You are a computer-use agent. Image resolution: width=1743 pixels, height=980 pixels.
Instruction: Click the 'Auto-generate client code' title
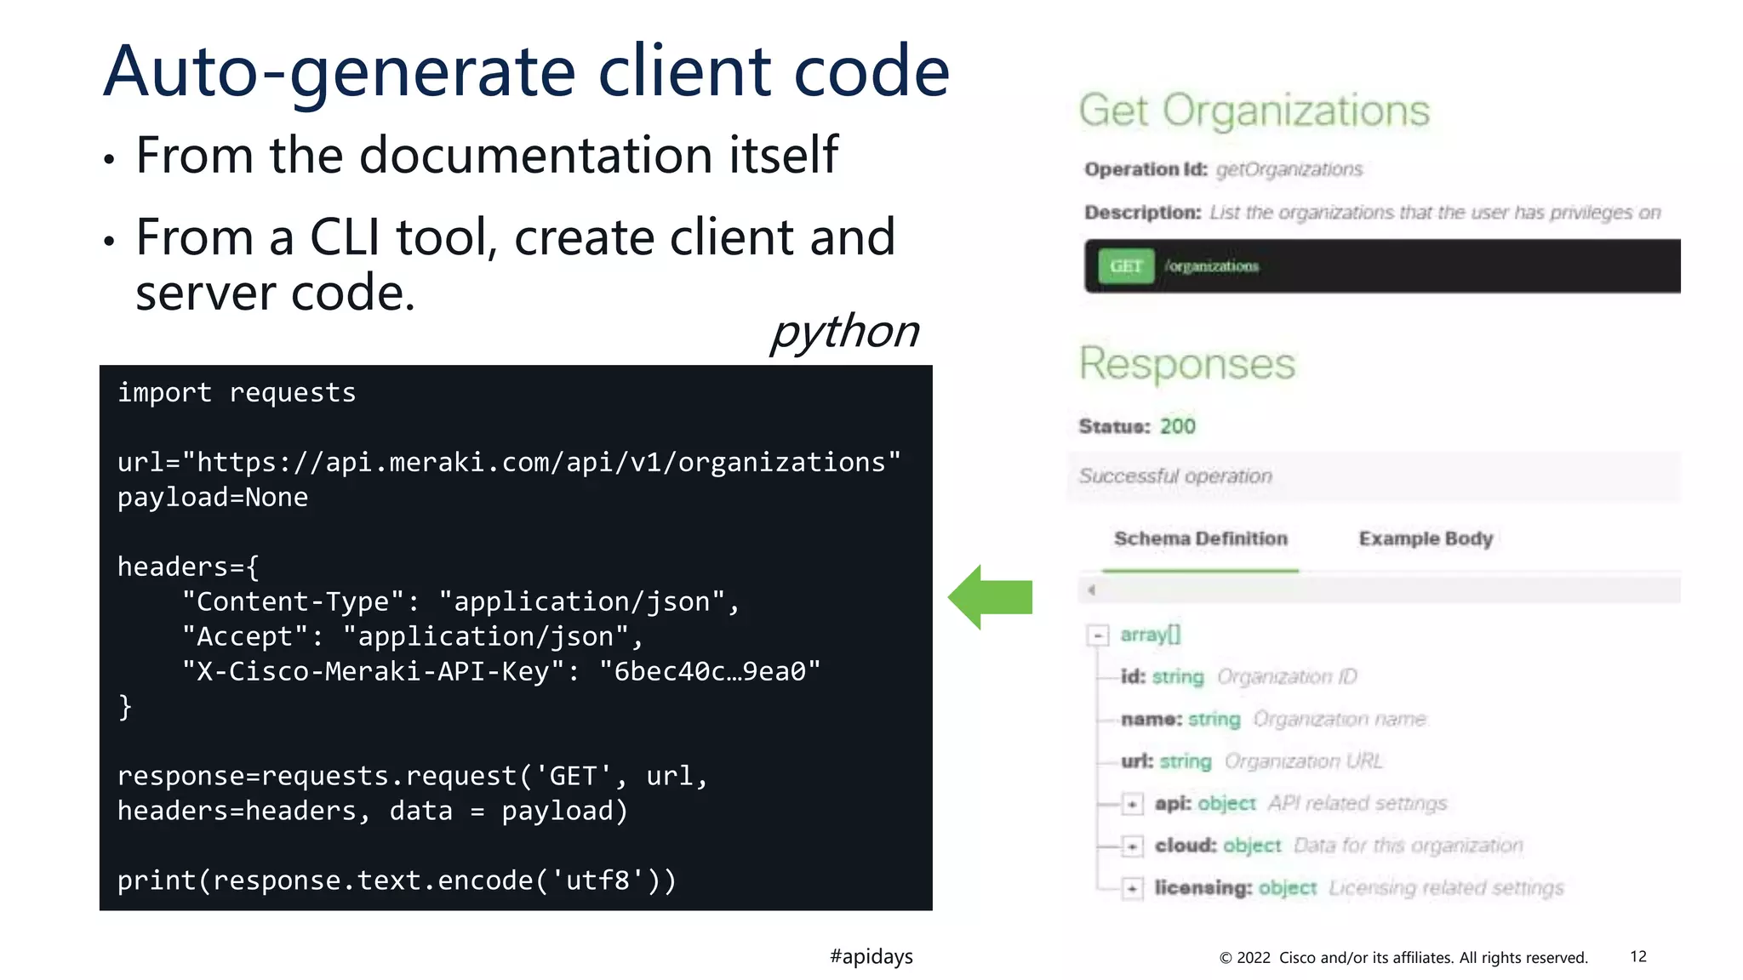click(x=526, y=71)
